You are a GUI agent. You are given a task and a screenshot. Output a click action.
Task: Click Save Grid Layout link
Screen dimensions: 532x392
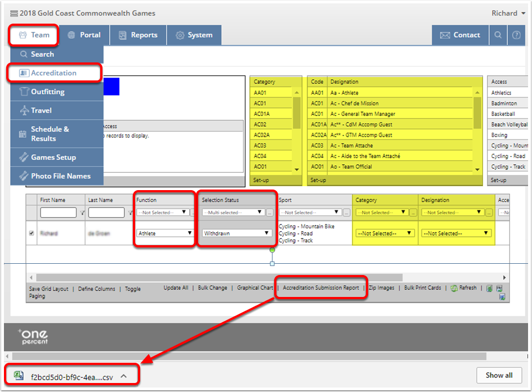[x=48, y=289]
